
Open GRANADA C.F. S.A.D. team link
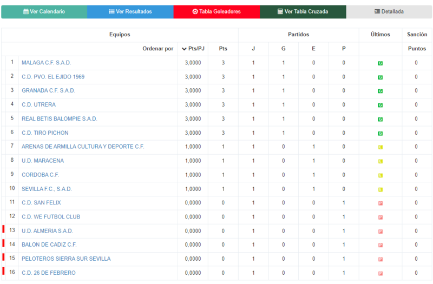[48, 91]
